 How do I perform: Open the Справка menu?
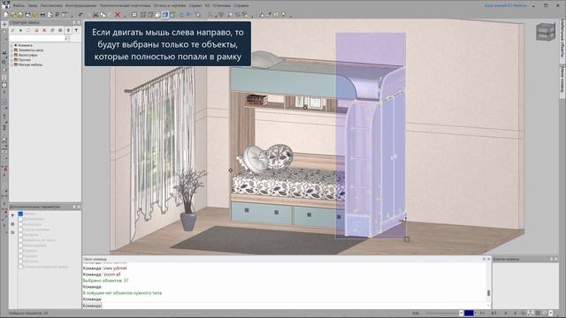[x=241, y=5]
